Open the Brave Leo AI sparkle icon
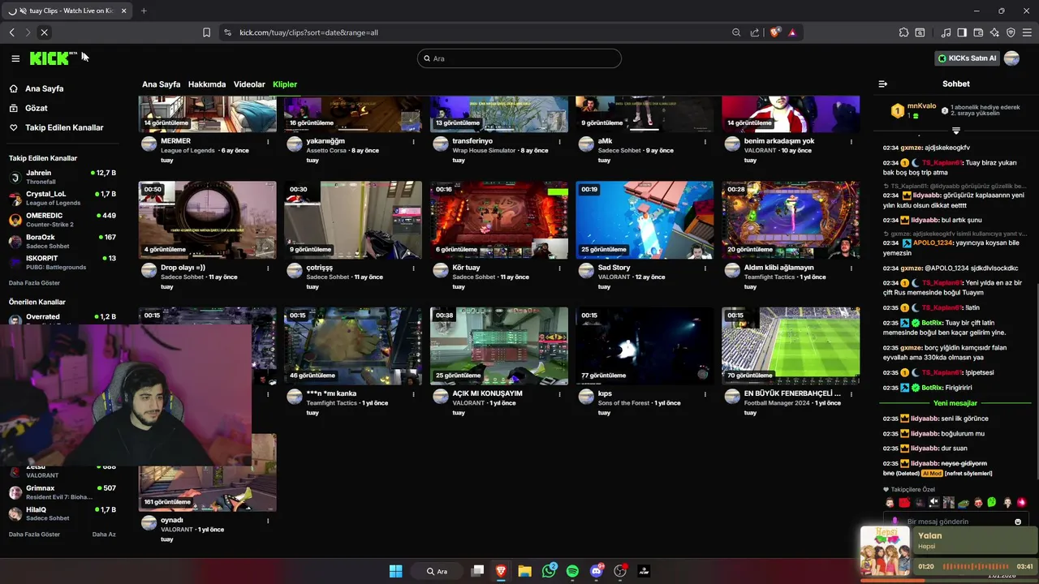Screen dimensions: 1039x584 [x=994, y=32]
